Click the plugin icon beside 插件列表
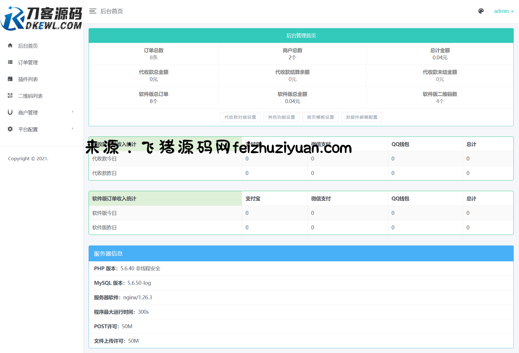 pyautogui.click(x=10, y=79)
